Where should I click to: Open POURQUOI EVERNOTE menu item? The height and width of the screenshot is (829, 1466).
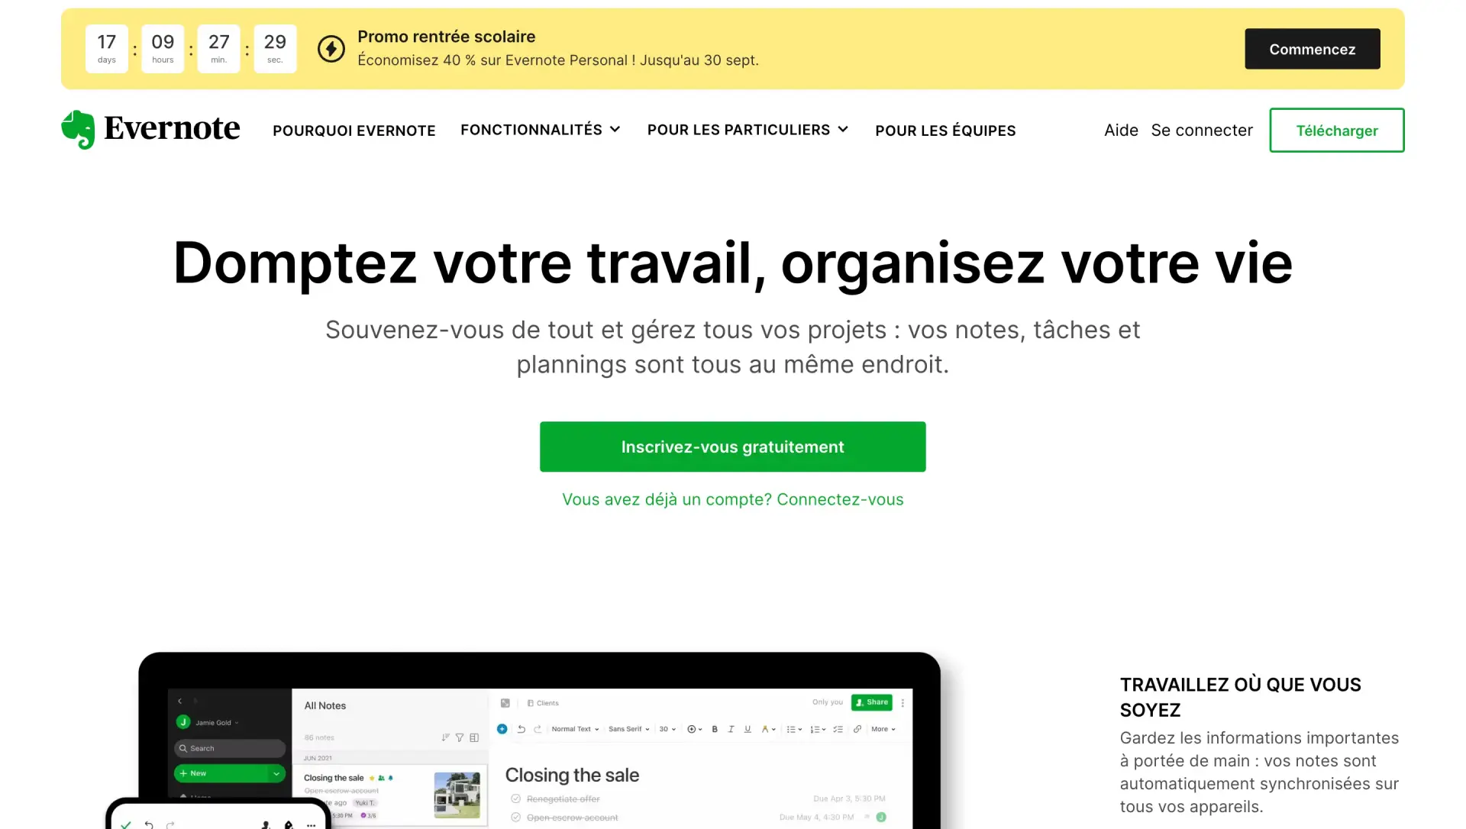pos(354,129)
